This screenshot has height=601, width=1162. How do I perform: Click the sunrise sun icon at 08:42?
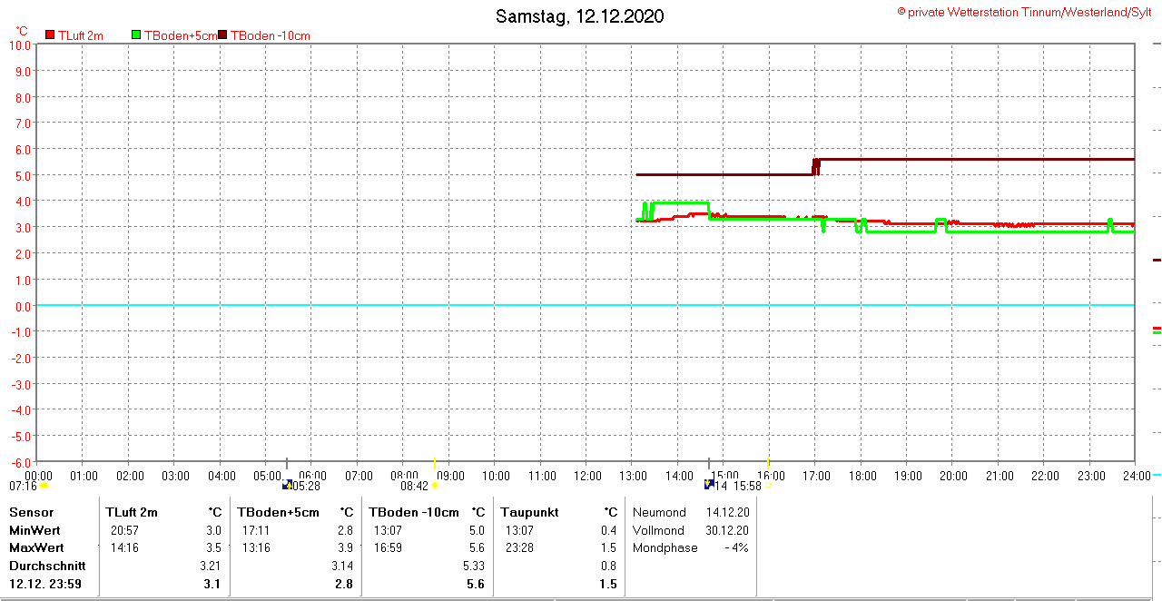tap(435, 486)
